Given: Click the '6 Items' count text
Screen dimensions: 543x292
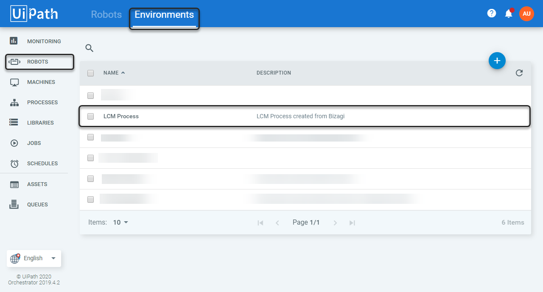Looking at the screenshot, I should 513,222.
